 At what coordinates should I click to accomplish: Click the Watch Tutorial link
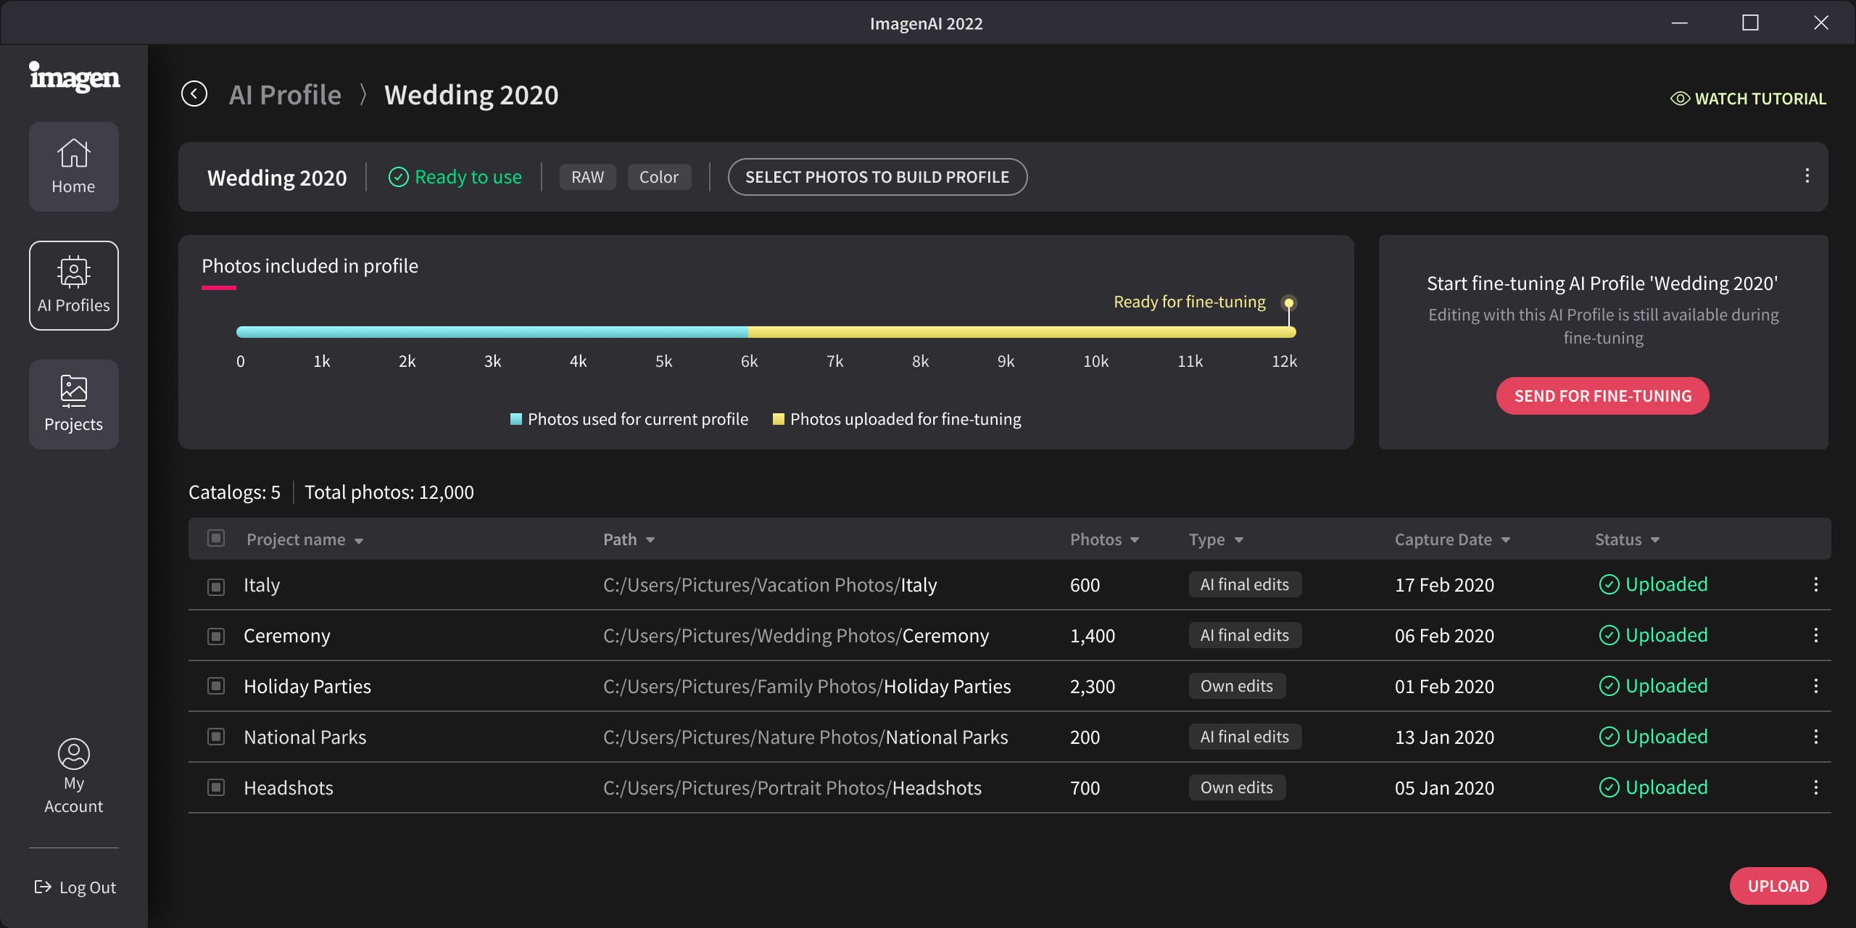pyautogui.click(x=1748, y=99)
